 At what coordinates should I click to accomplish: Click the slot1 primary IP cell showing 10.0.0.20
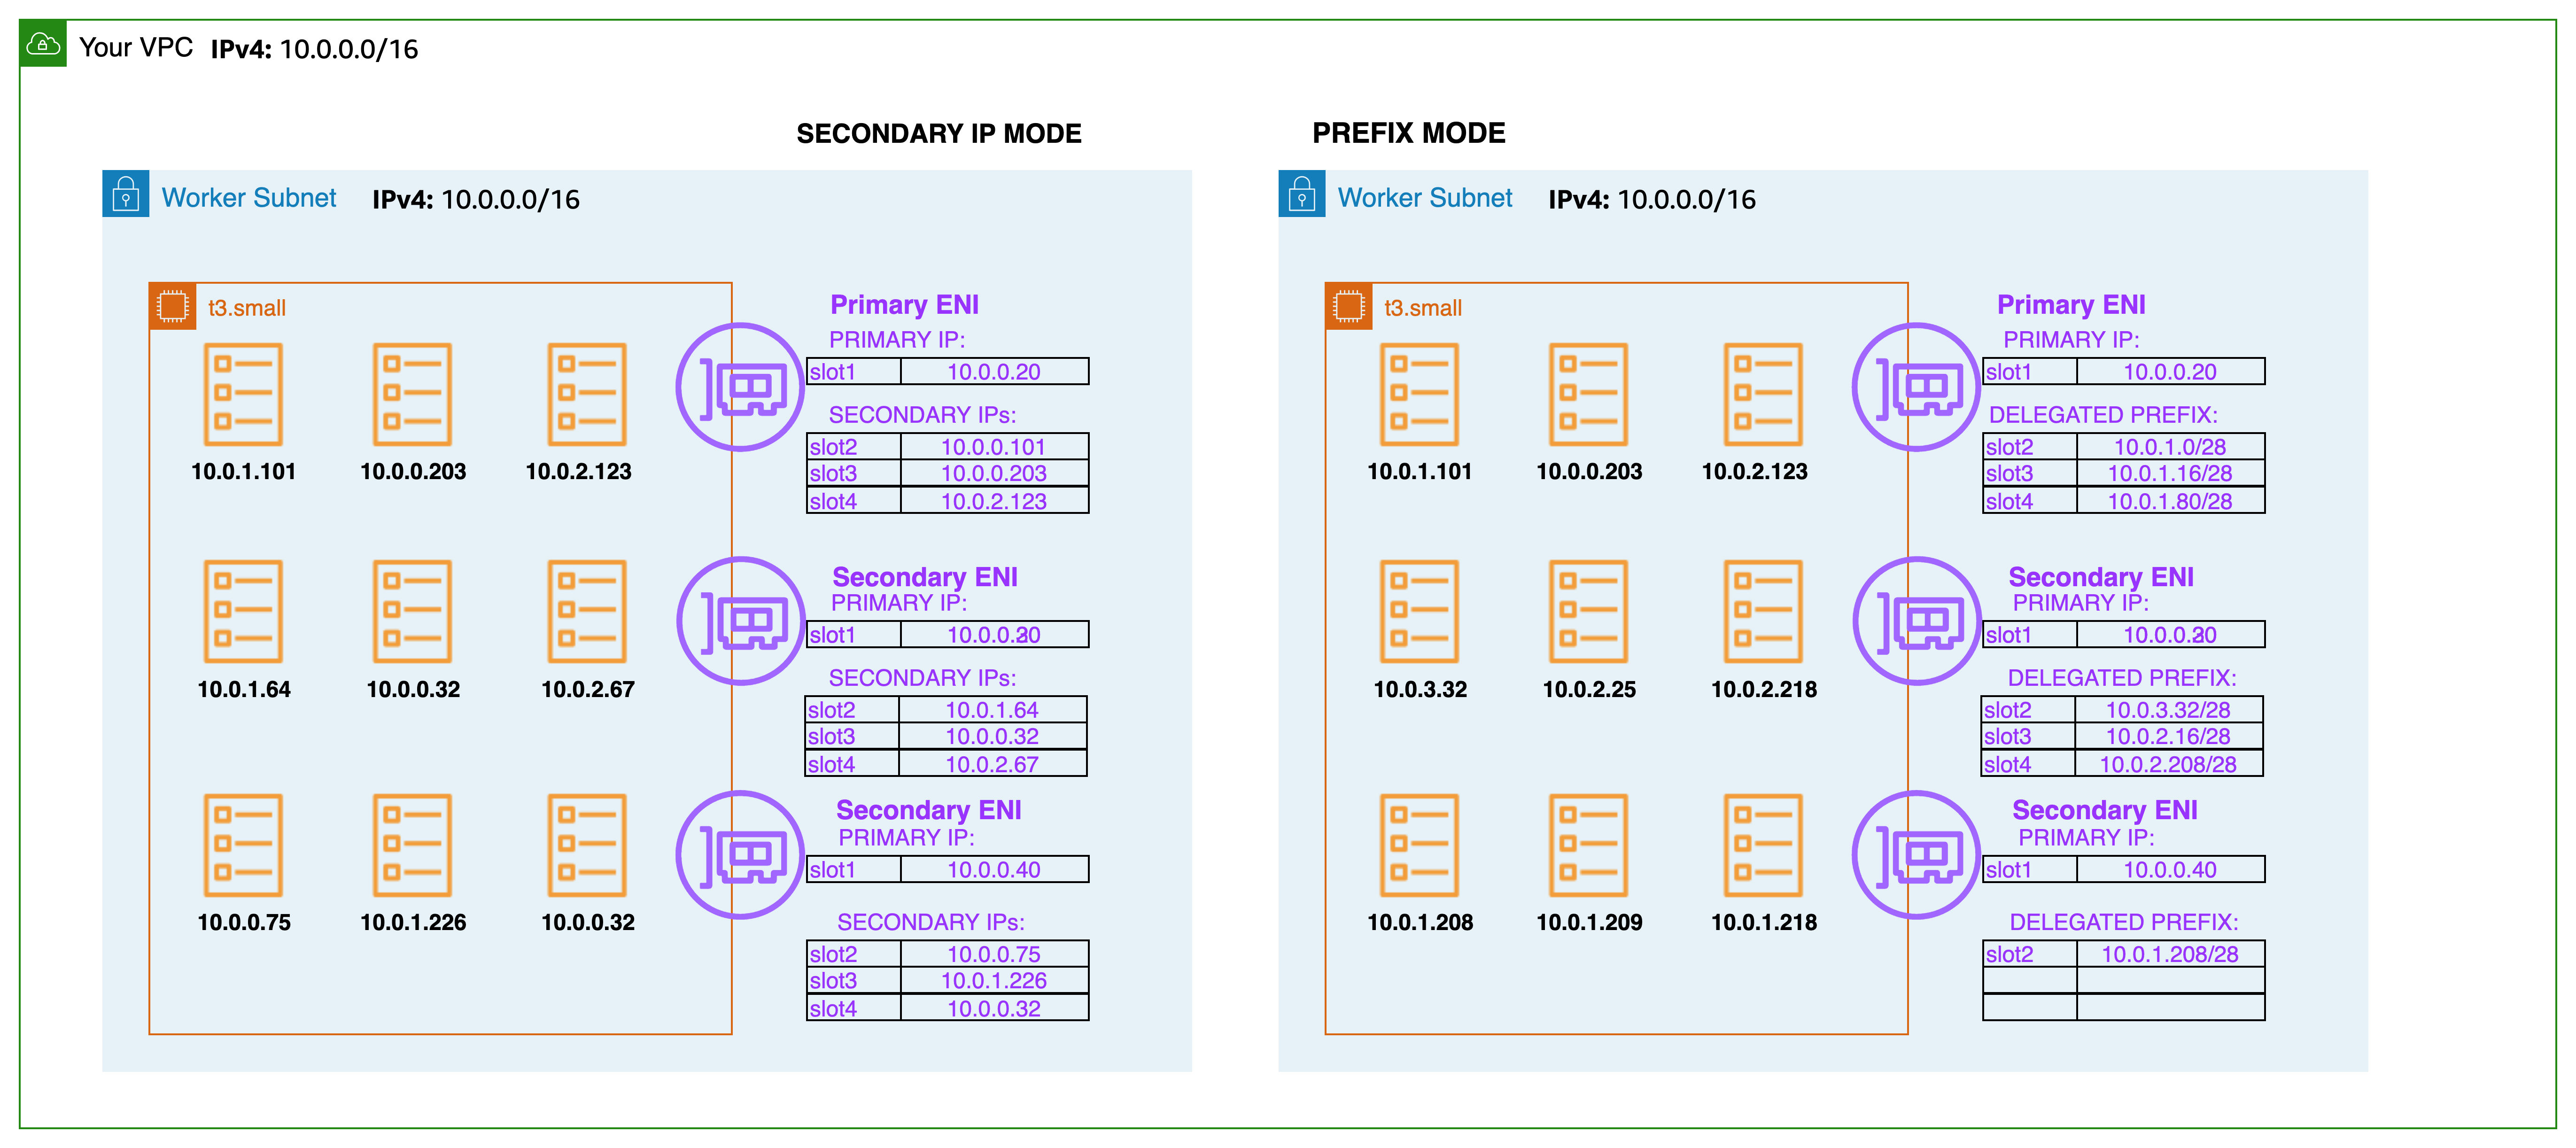(993, 371)
